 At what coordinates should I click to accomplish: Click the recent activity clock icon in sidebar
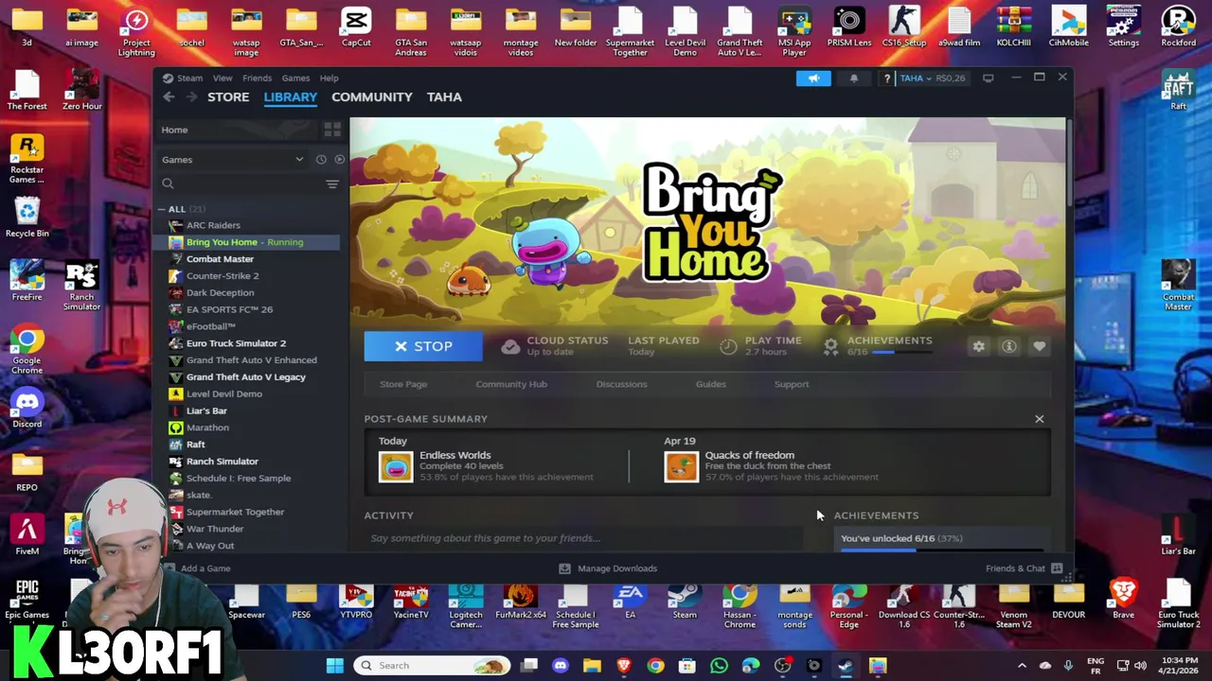click(321, 160)
